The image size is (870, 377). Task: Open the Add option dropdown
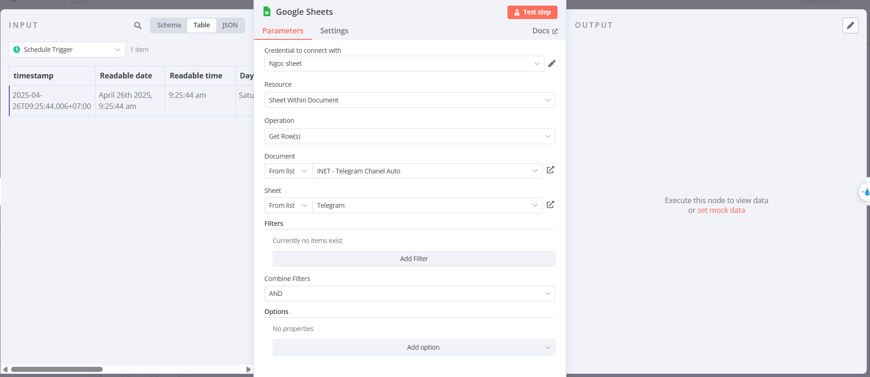(x=414, y=347)
